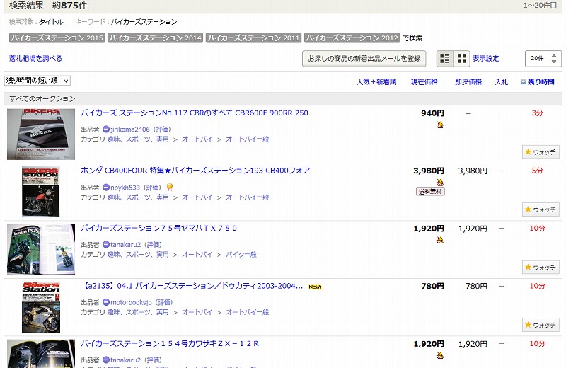Sort by 人気＋新着順

click(376, 82)
